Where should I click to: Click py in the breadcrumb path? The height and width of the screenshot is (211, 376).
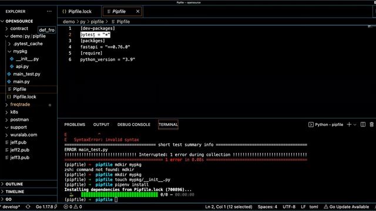pos(83,22)
